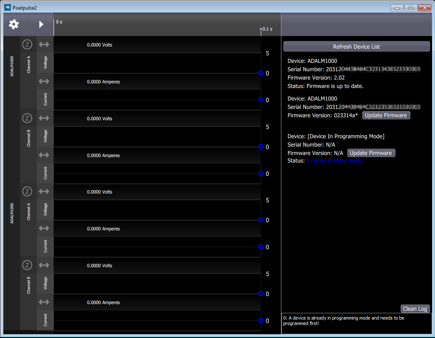This screenshot has height=338, width=435.
Task: Select the first Channel A Voltage label
Action: 45,63
